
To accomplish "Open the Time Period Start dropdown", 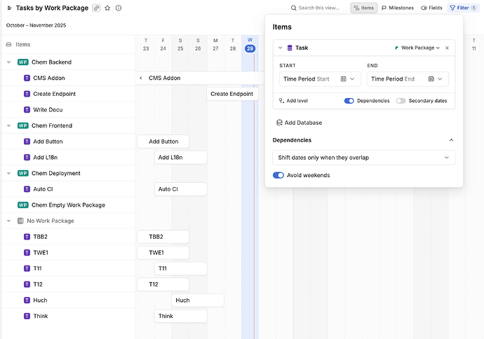I will [x=320, y=79].
